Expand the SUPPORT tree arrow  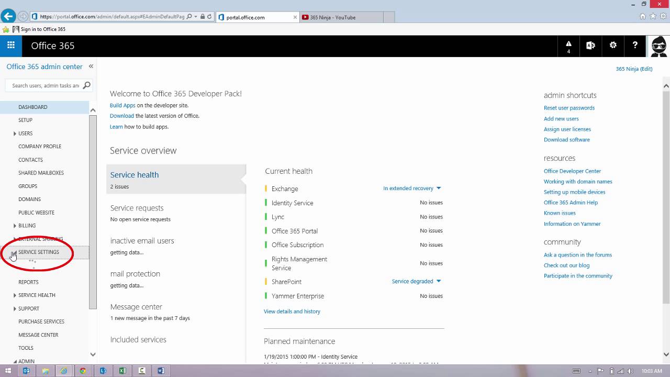coord(15,308)
